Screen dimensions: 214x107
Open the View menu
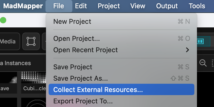(137, 6)
